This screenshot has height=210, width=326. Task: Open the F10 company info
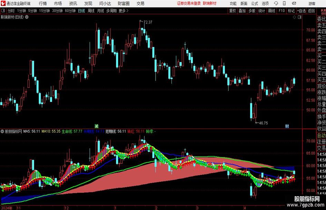tap(282, 11)
